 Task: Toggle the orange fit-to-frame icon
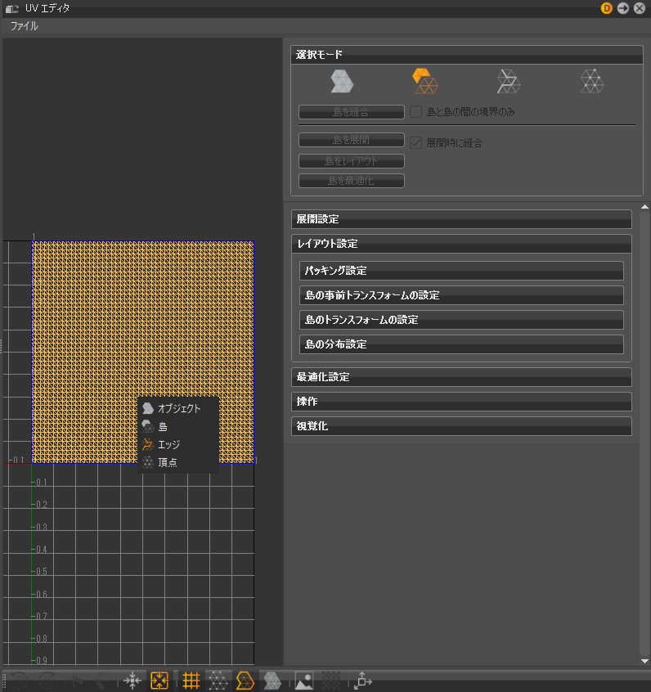click(159, 681)
